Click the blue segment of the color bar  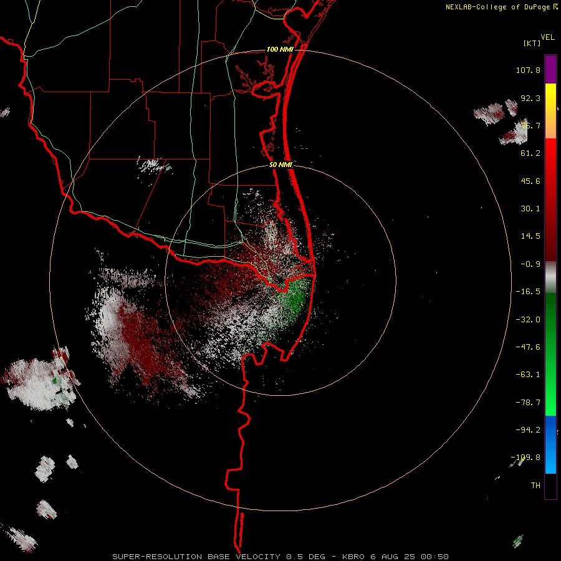[550, 444]
